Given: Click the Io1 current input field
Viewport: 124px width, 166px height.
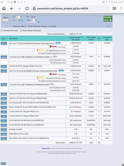Looking at the screenshot, I should click(33, 20).
